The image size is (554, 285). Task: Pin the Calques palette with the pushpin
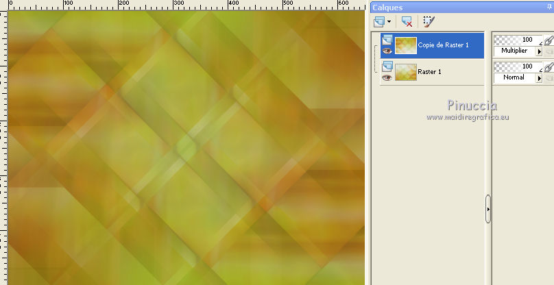click(x=549, y=7)
